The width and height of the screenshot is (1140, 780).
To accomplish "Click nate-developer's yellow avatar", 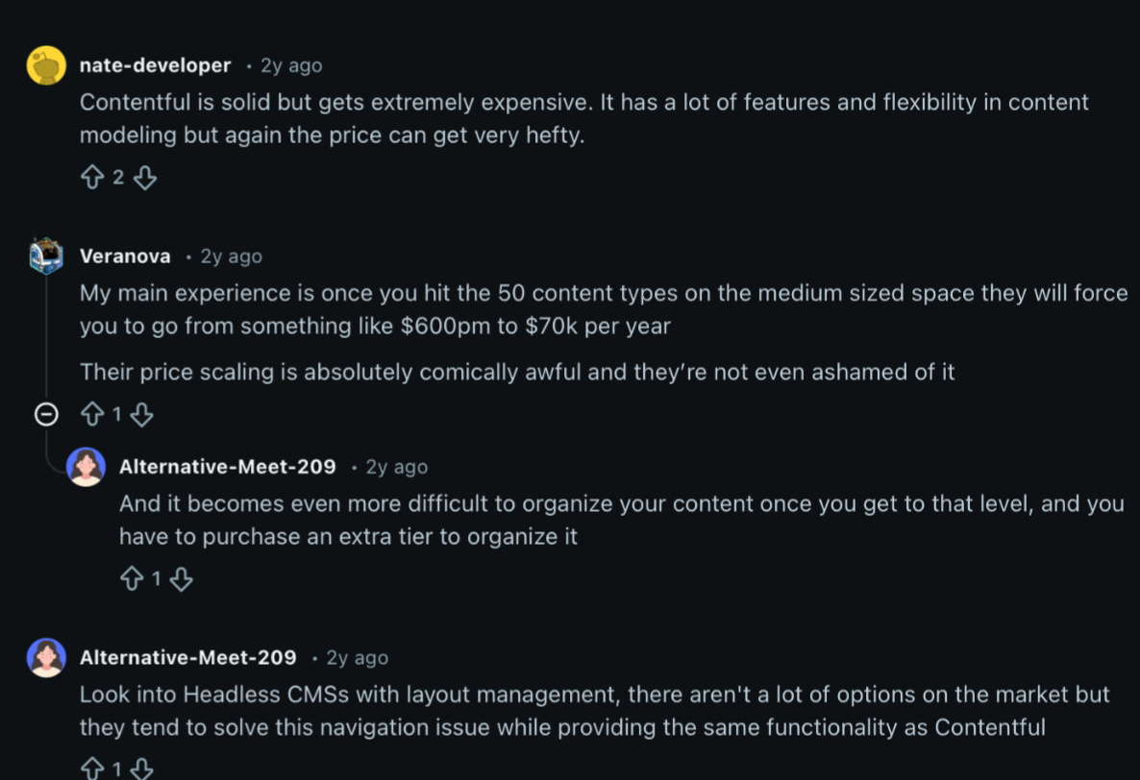I will point(46,65).
